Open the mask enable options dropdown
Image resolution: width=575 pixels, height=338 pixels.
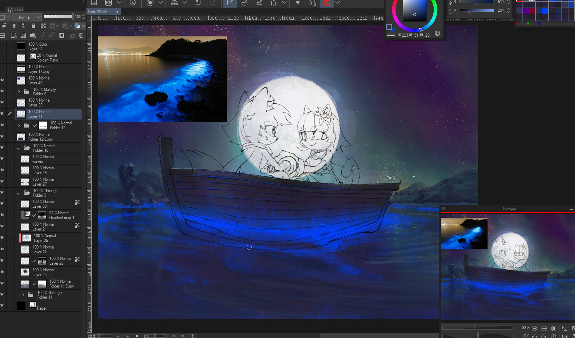[58, 26]
